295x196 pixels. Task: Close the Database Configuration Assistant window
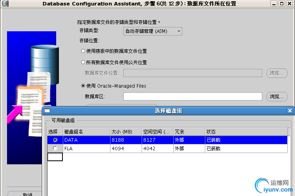290,4
